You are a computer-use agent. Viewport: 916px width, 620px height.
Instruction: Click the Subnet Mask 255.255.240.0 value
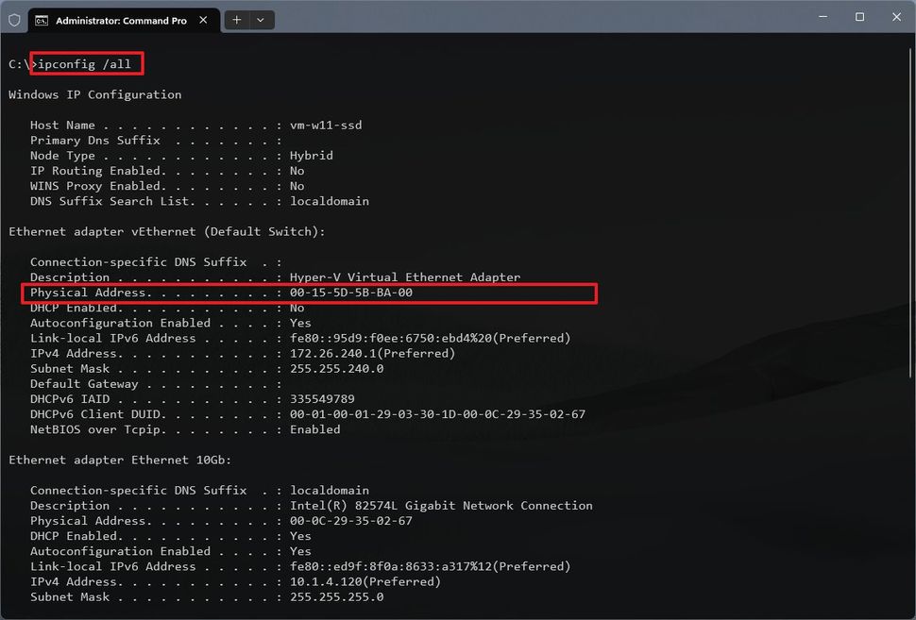(335, 368)
